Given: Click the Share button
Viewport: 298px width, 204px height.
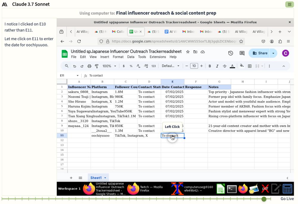Looking at the screenshot, I should [x=260, y=53].
